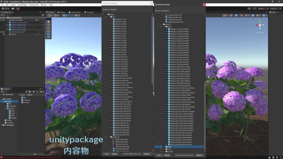Toggle Main Camera checkbox in Hierarchy
This screenshot has height=159, width=283.
(x=42, y=20)
